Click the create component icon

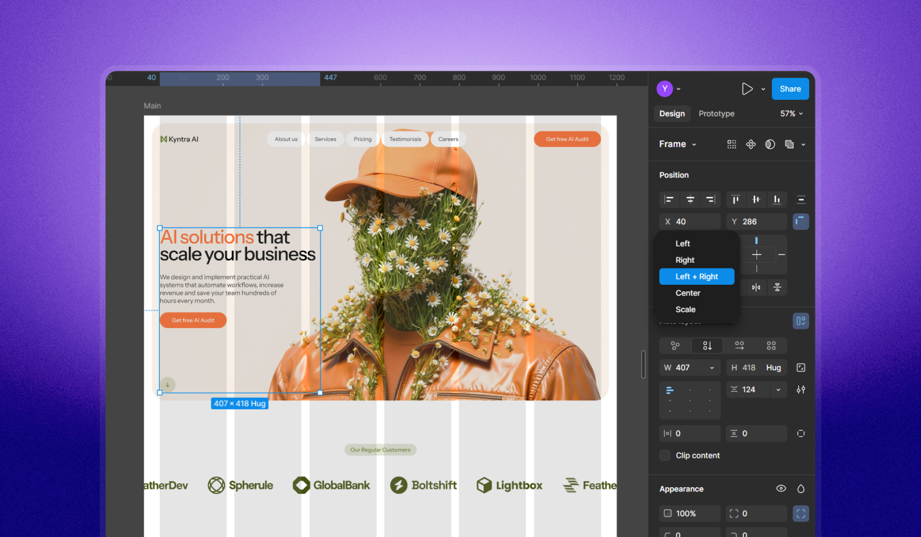coord(751,144)
